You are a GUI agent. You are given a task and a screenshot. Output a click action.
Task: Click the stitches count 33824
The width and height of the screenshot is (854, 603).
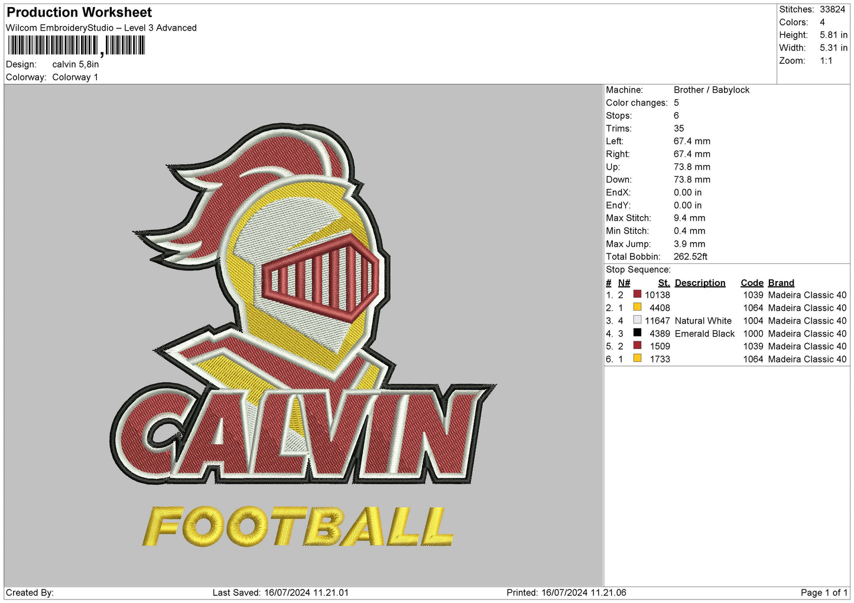(x=832, y=9)
